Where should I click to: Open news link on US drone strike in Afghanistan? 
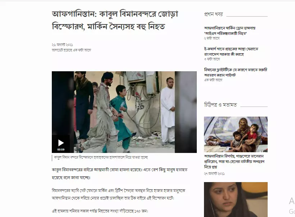[x=230, y=31]
